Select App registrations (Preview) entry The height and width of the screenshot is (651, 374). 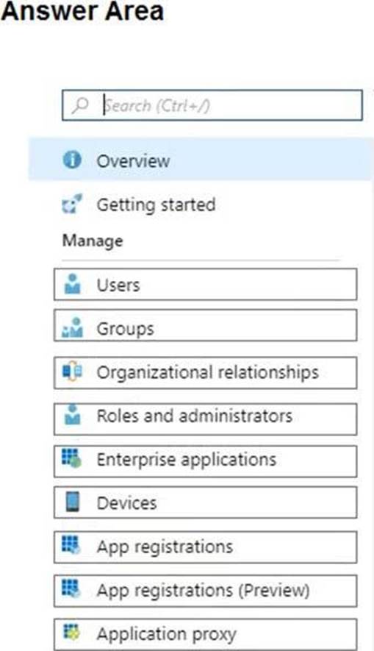coord(205,591)
